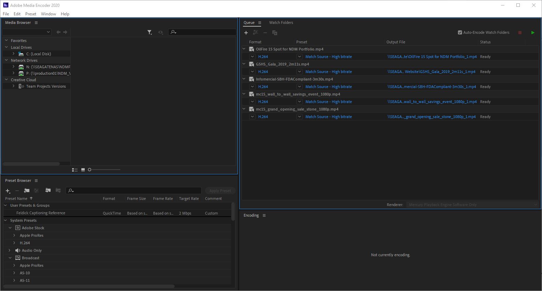Click the back arrow in Media Browser

tap(58, 32)
